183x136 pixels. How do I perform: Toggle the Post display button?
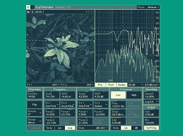(111, 85)
